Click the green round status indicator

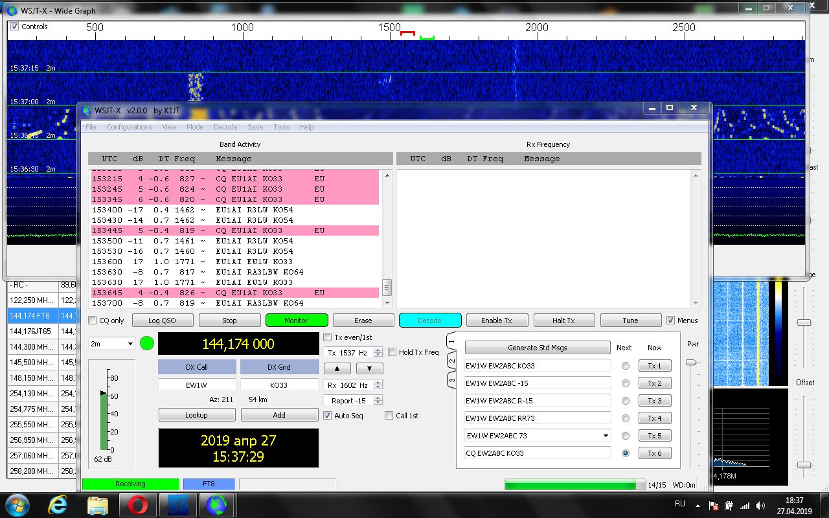tap(147, 344)
